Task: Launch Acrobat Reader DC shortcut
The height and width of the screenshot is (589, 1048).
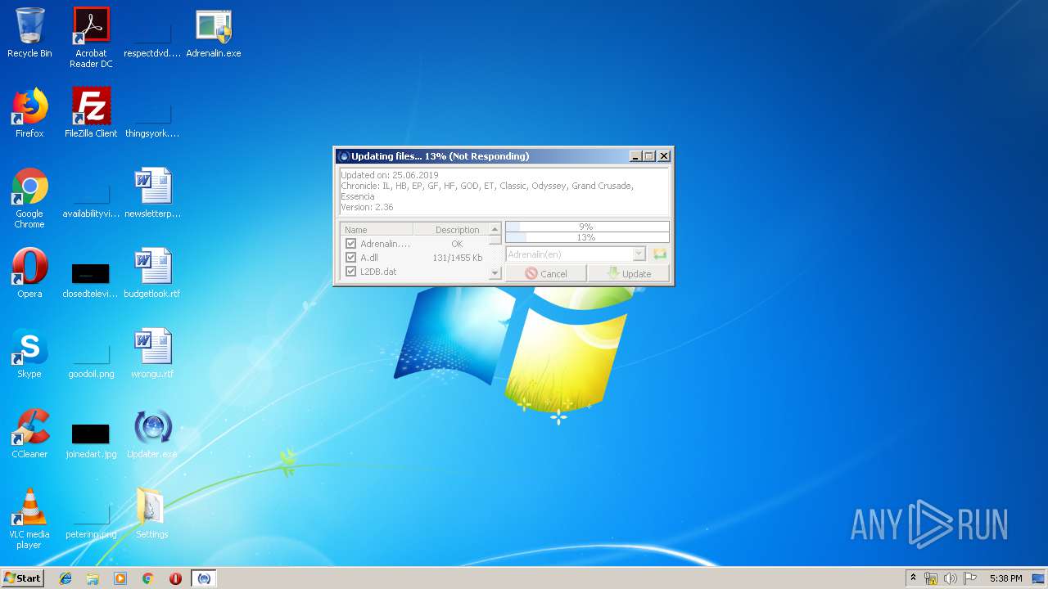Action: pyautogui.click(x=91, y=38)
